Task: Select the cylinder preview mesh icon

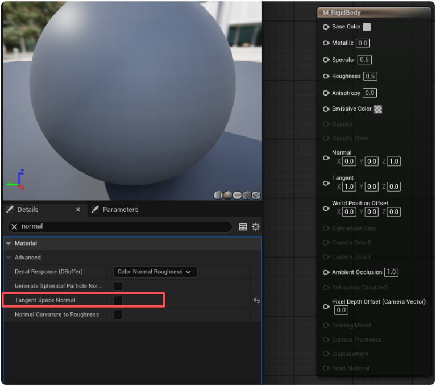Action: [218, 195]
